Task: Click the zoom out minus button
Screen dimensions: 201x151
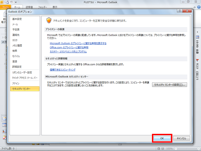Action: (x=176, y=149)
